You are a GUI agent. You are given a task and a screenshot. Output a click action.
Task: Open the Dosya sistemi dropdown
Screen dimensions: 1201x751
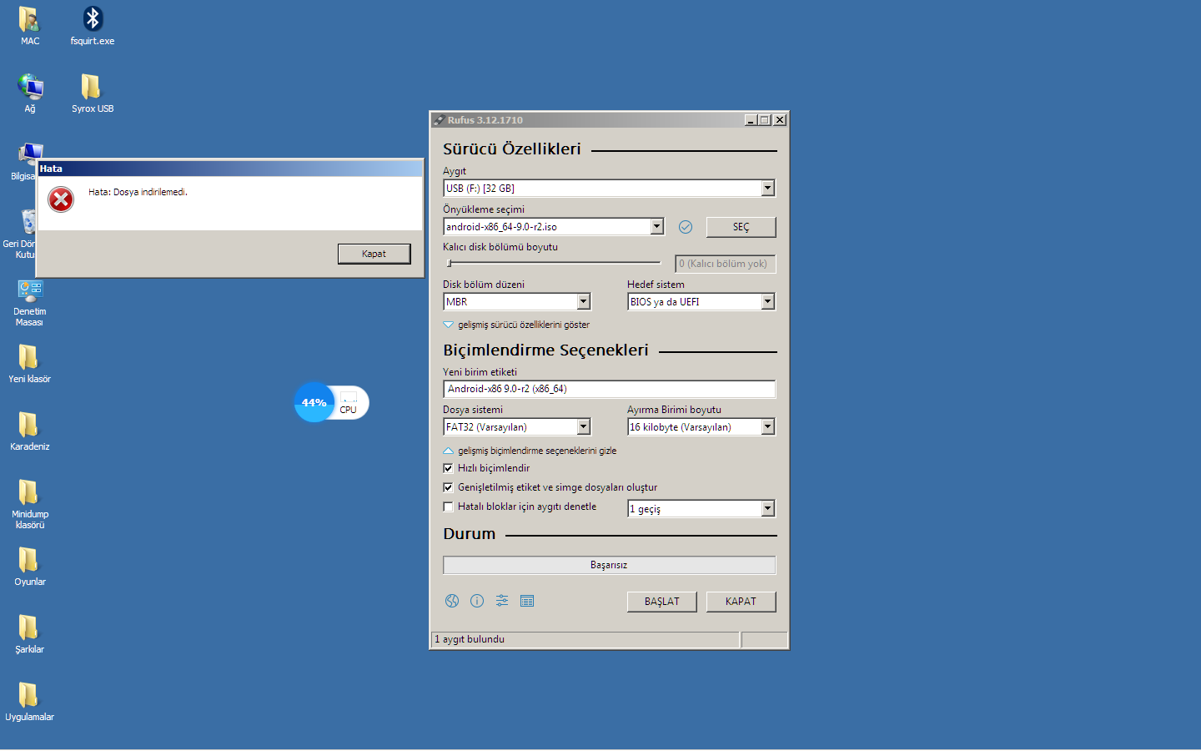click(x=583, y=427)
